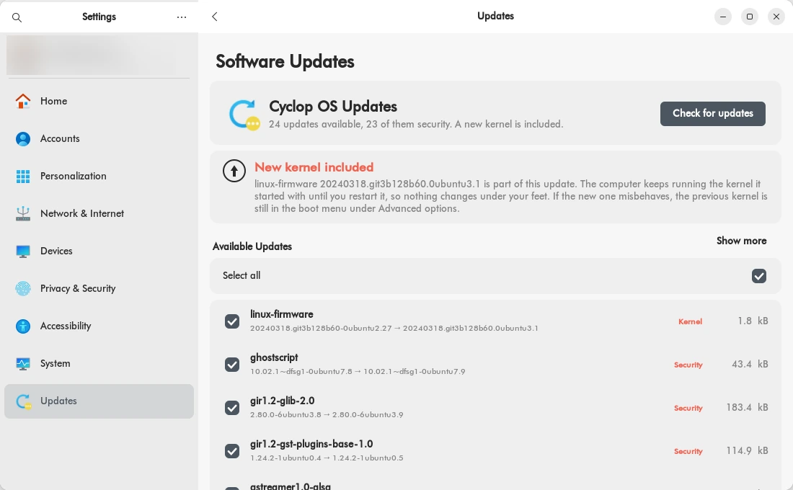793x490 pixels.
Task: Click the 2.80.0-6ubuntu3.8 version line
Action: (x=327, y=414)
